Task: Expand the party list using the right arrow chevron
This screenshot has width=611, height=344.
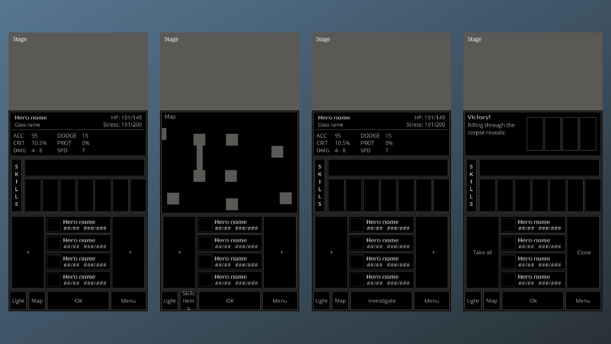Action: [130, 252]
